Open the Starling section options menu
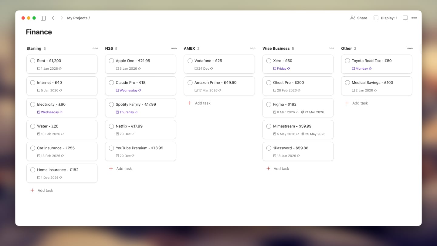Viewport: 437px width, 246px height. point(95,48)
